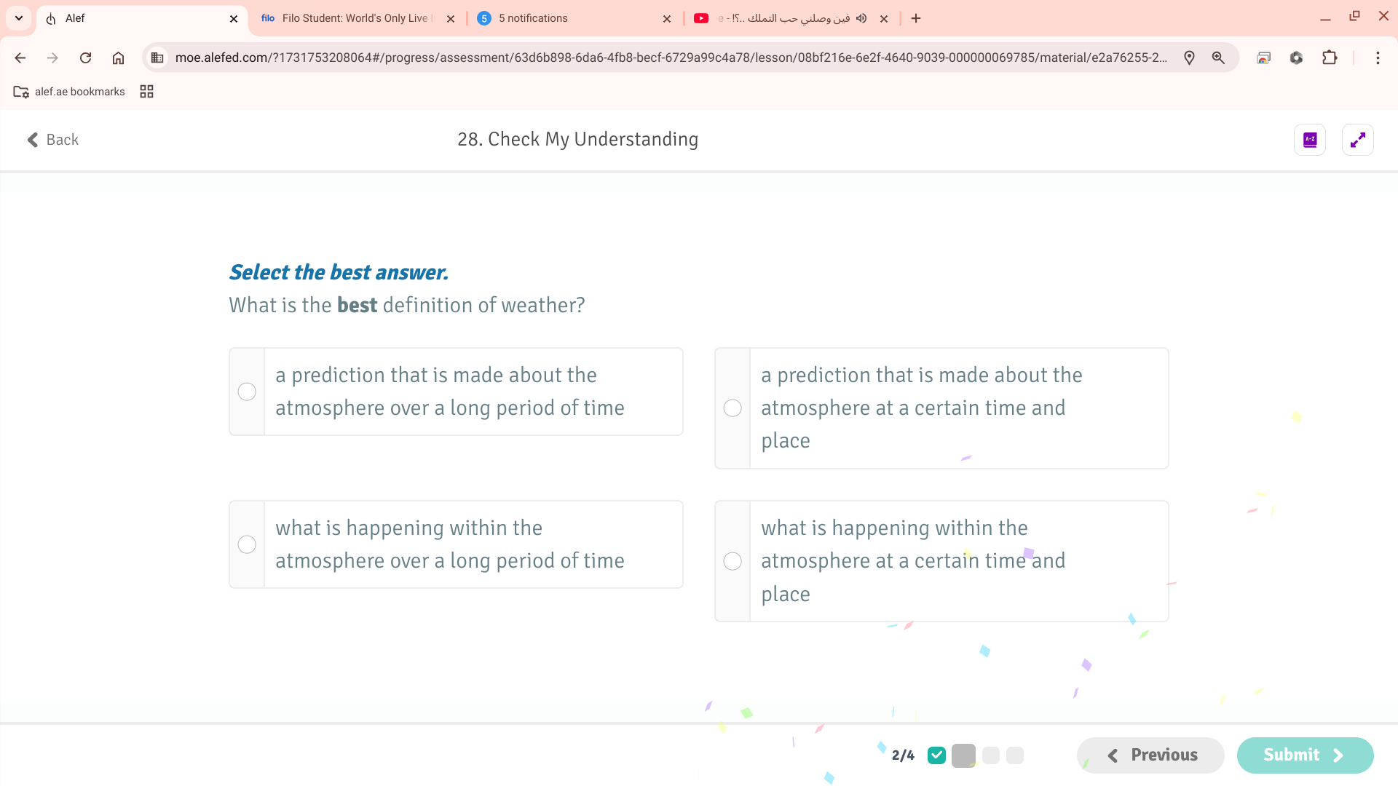Open the browser extensions puzzle icon
This screenshot has width=1398, height=786.
pyautogui.click(x=1330, y=57)
